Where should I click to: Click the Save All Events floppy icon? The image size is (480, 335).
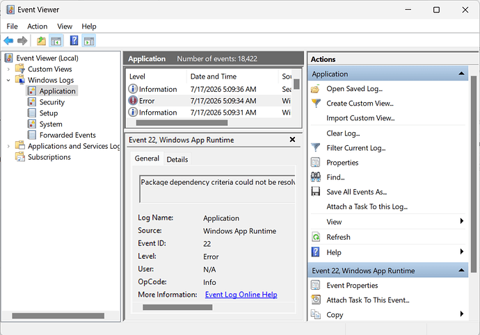click(x=316, y=192)
